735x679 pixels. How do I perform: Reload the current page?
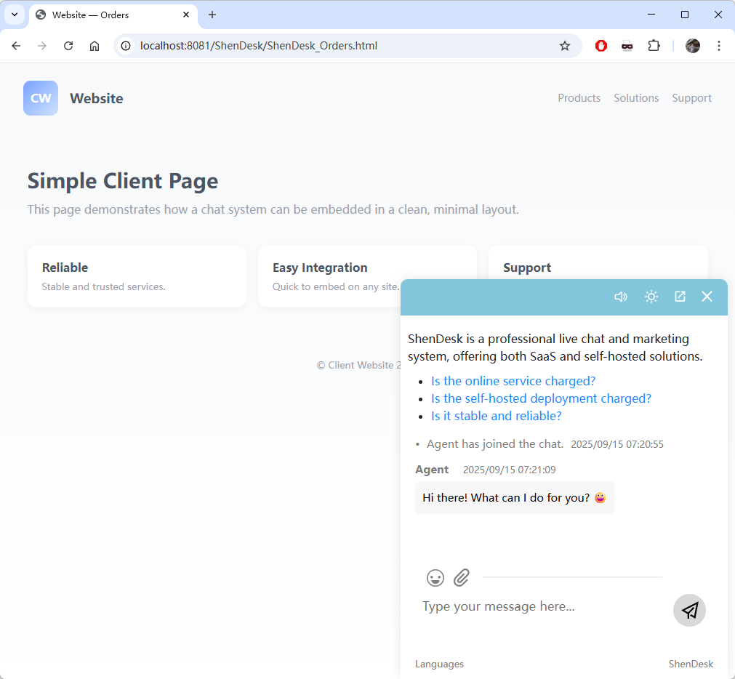coord(68,46)
